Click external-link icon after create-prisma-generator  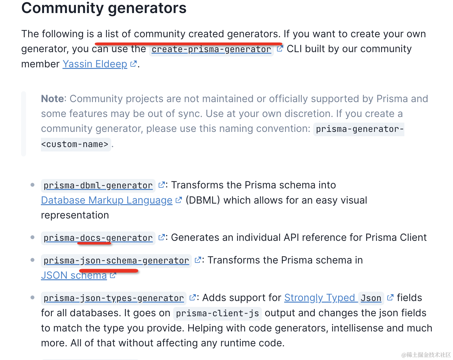pos(280,49)
